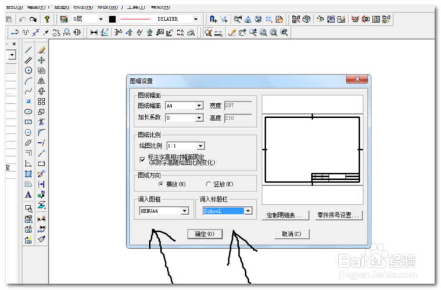Click the drawing frame preview thumbnail
This screenshot has height=290, width=441.
[x=312, y=150]
